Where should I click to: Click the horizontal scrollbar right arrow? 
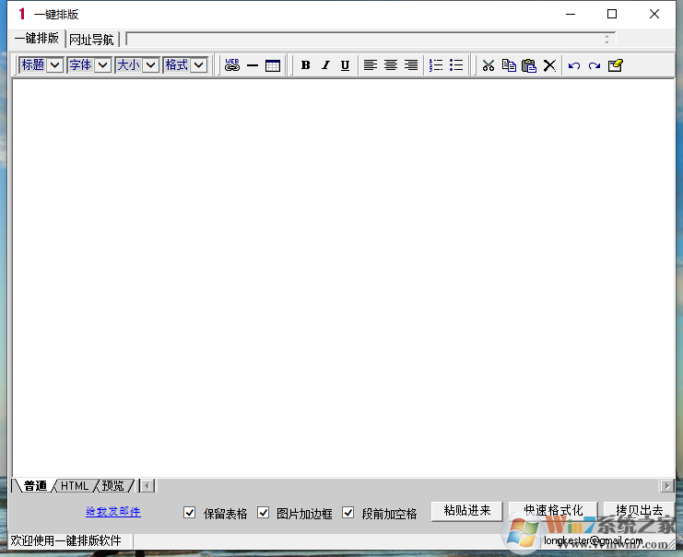(667, 486)
